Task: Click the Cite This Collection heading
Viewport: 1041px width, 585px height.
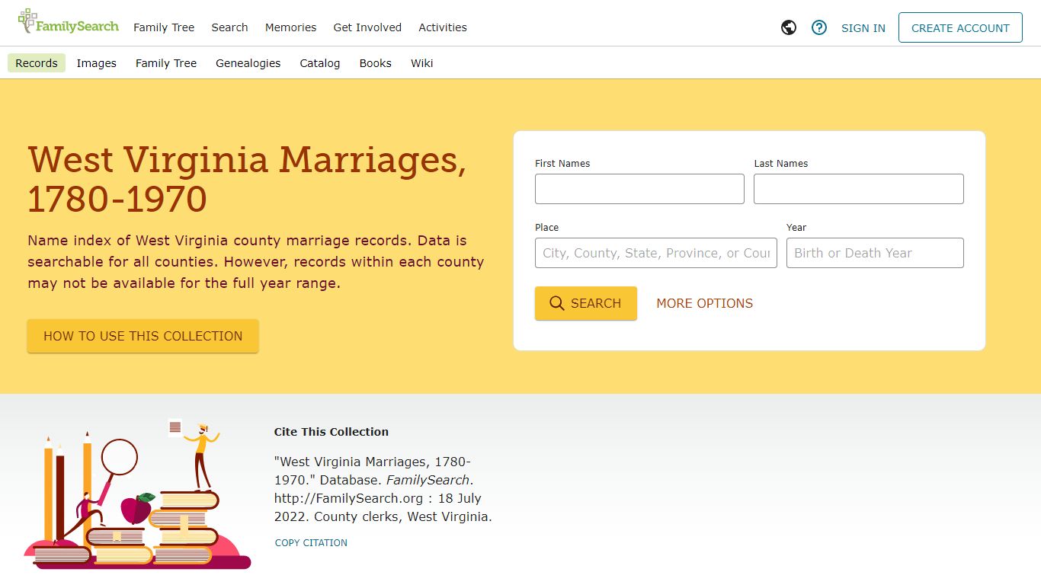Action: (x=332, y=432)
